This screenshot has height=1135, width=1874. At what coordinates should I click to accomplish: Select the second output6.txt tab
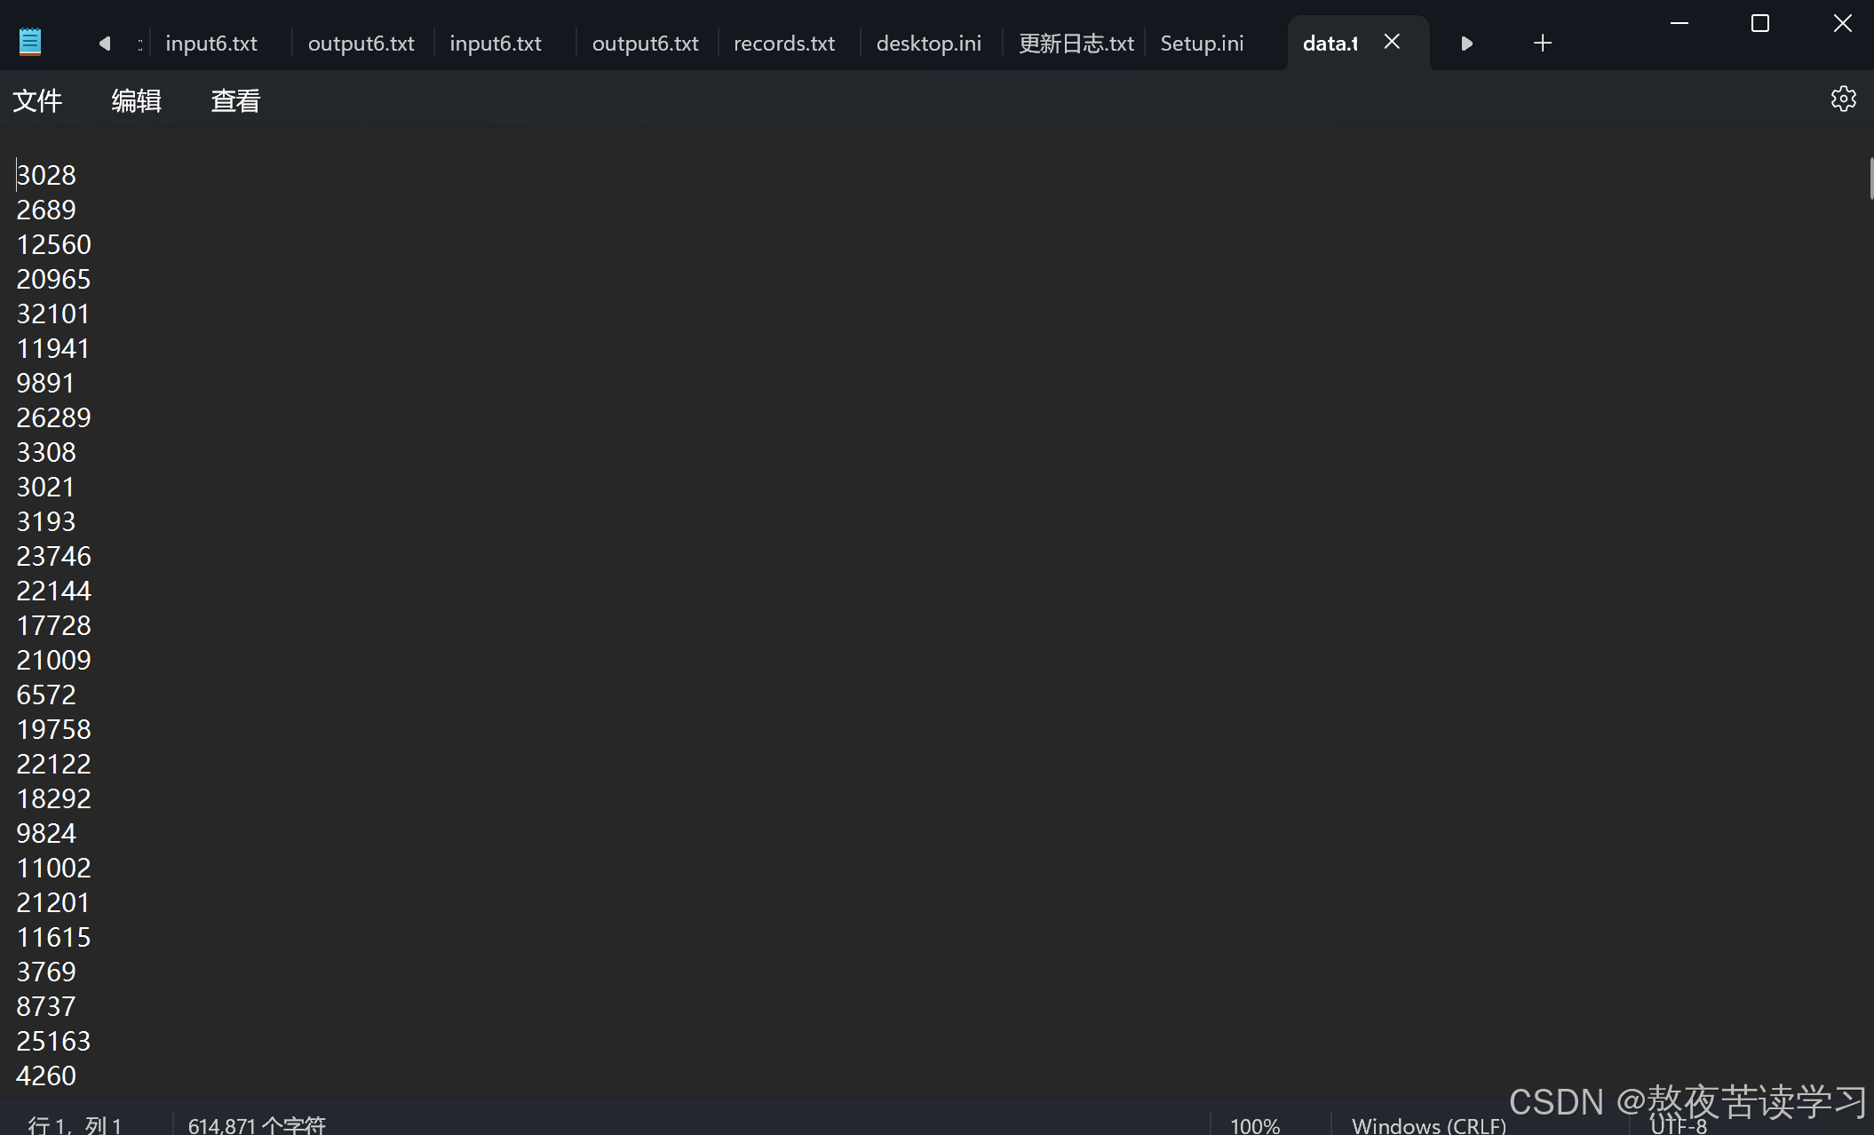[x=645, y=44]
